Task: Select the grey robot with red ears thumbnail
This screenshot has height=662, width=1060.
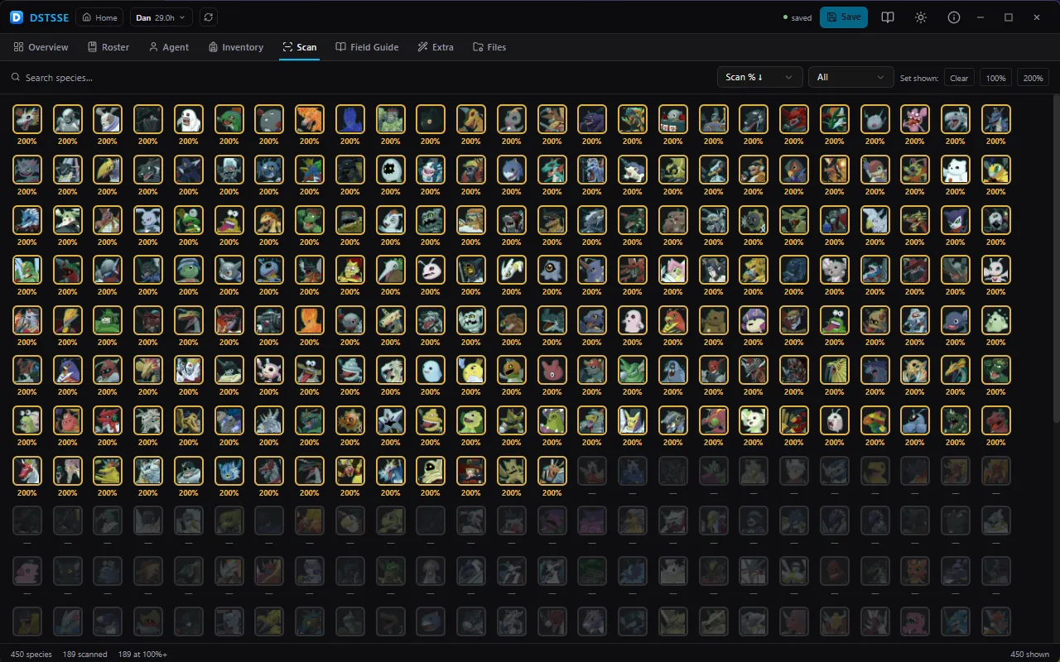Action: (673, 119)
